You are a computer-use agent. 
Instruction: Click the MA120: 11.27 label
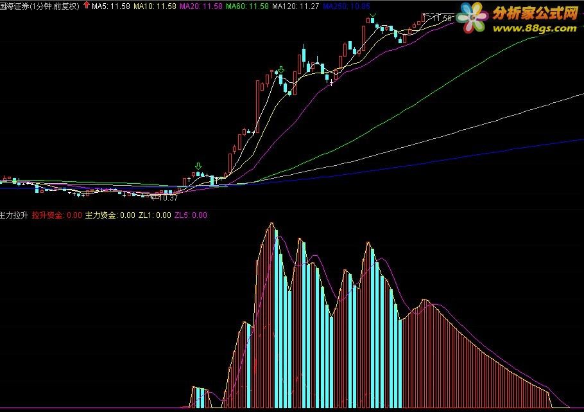click(296, 6)
